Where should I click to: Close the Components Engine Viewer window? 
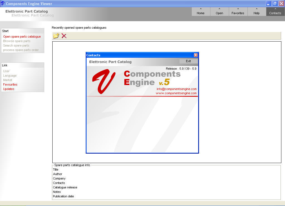click(282, 3)
